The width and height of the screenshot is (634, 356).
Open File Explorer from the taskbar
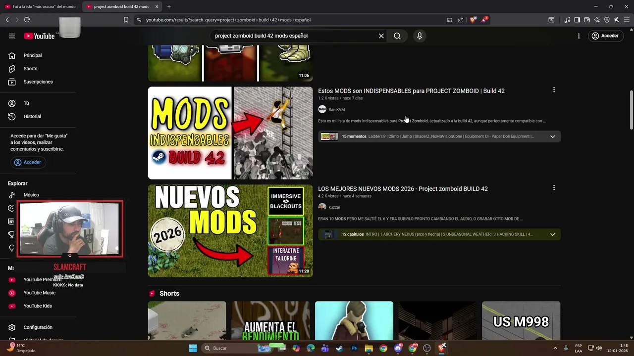pyautogui.click(x=369, y=348)
